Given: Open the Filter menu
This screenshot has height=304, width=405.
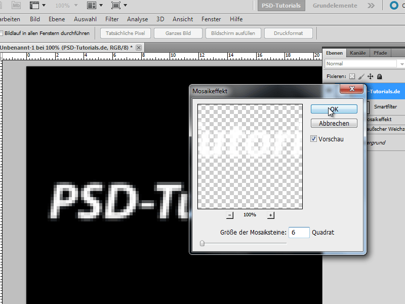Looking at the screenshot, I should [x=112, y=19].
